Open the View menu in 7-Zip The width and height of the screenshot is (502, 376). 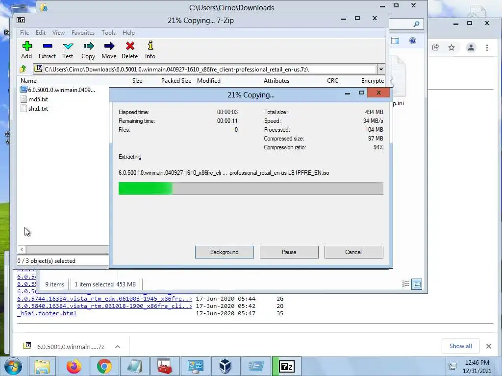tap(59, 33)
